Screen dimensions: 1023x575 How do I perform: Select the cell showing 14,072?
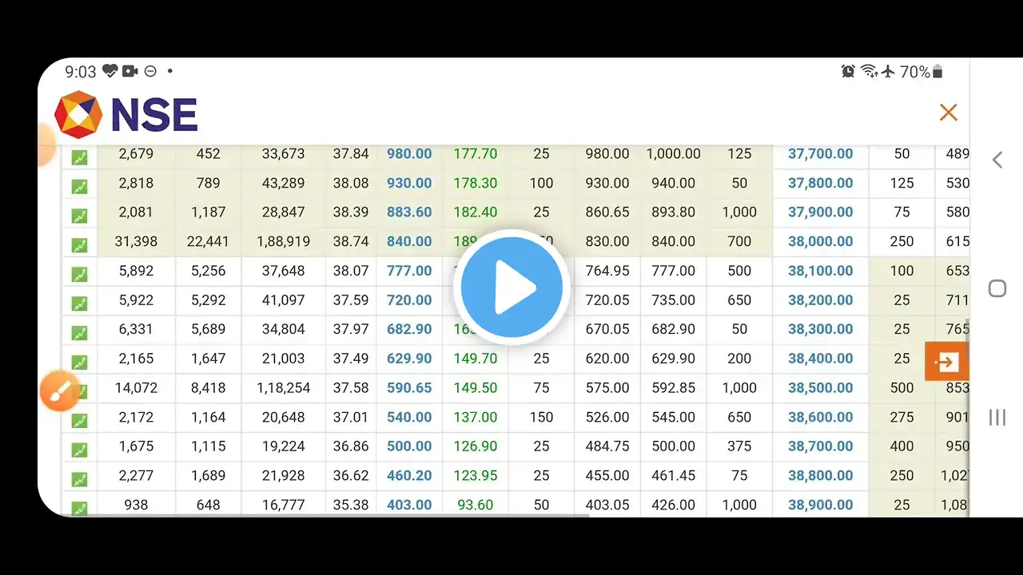pyautogui.click(x=136, y=387)
